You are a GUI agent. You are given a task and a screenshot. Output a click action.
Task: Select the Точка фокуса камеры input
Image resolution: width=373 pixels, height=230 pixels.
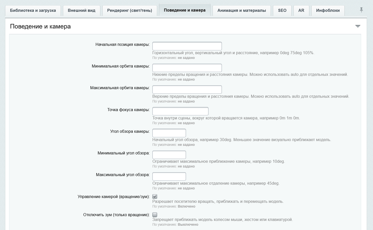click(180, 111)
